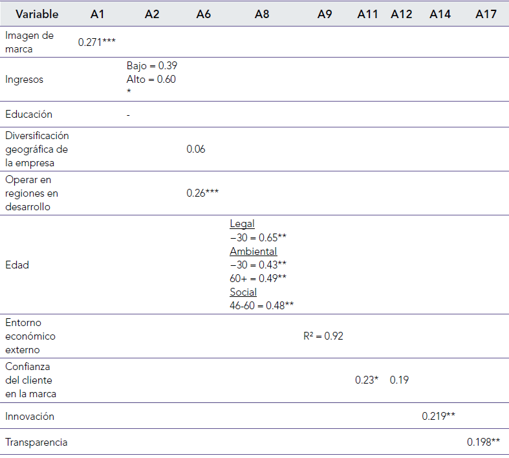The width and height of the screenshot is (509, 458).
Task: Click the 0.23* value cell
Action: pos(366,380)
